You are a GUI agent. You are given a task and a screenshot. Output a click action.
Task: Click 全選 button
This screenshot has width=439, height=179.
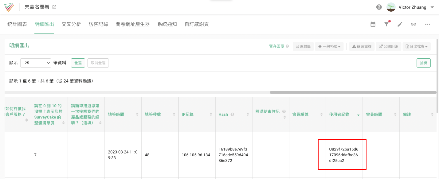(78, 63)
